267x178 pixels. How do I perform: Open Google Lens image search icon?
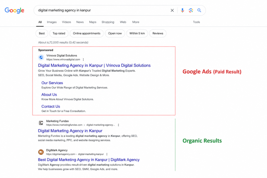[x=191, y=10]
